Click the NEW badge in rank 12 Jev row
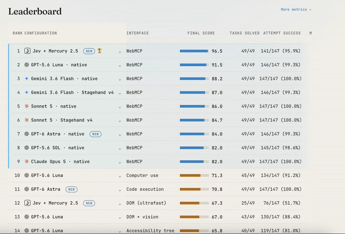 coord(89,203)
